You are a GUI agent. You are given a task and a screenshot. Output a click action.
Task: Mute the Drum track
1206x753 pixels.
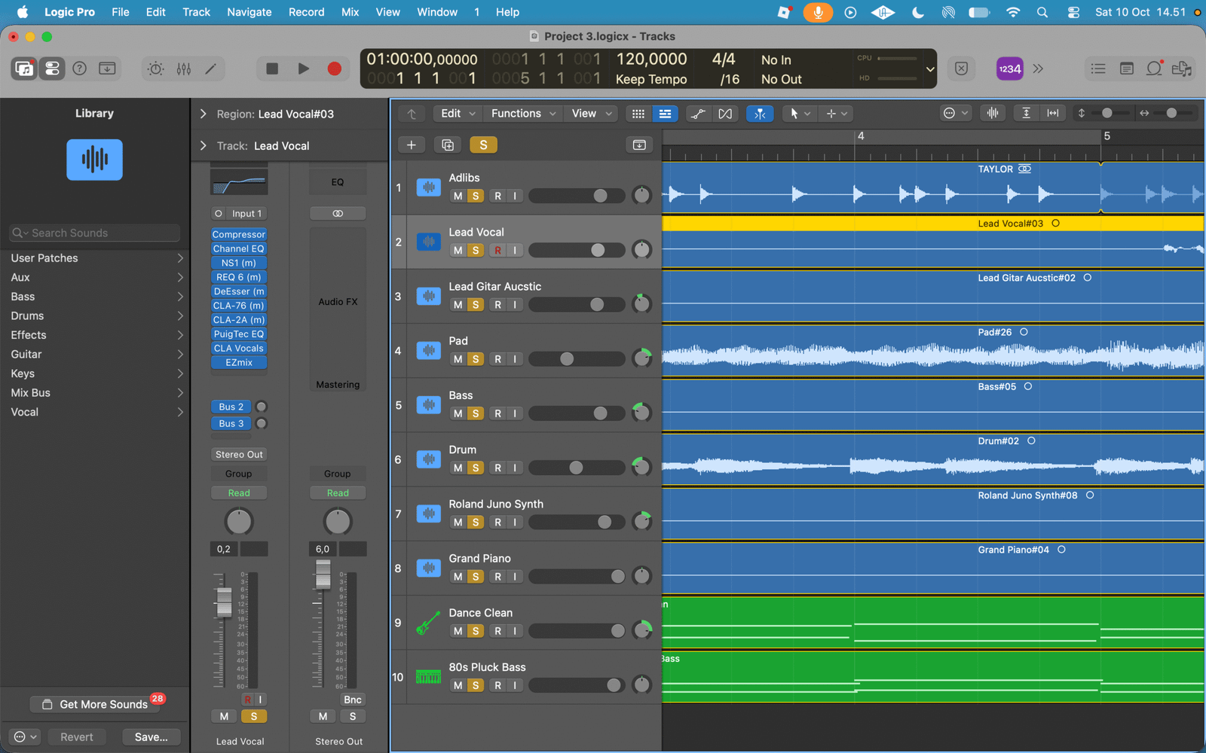tap(458, 468)
